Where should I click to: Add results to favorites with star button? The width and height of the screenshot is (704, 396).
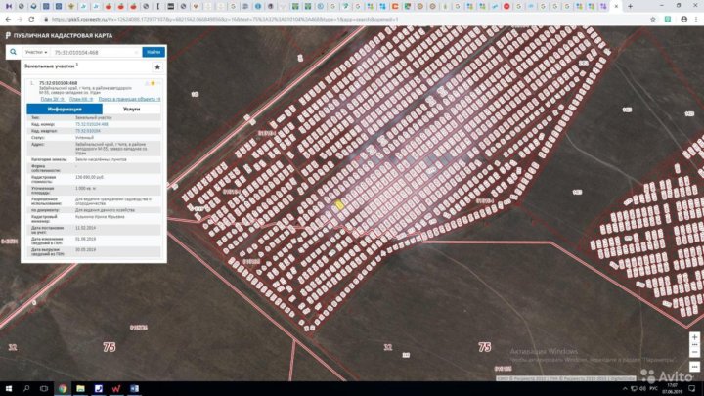pyautogui.click(x=157, y=66)
